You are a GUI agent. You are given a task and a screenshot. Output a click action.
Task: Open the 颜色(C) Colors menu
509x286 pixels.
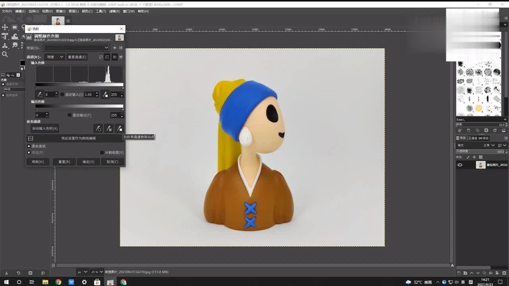click(x=87, y=12)
